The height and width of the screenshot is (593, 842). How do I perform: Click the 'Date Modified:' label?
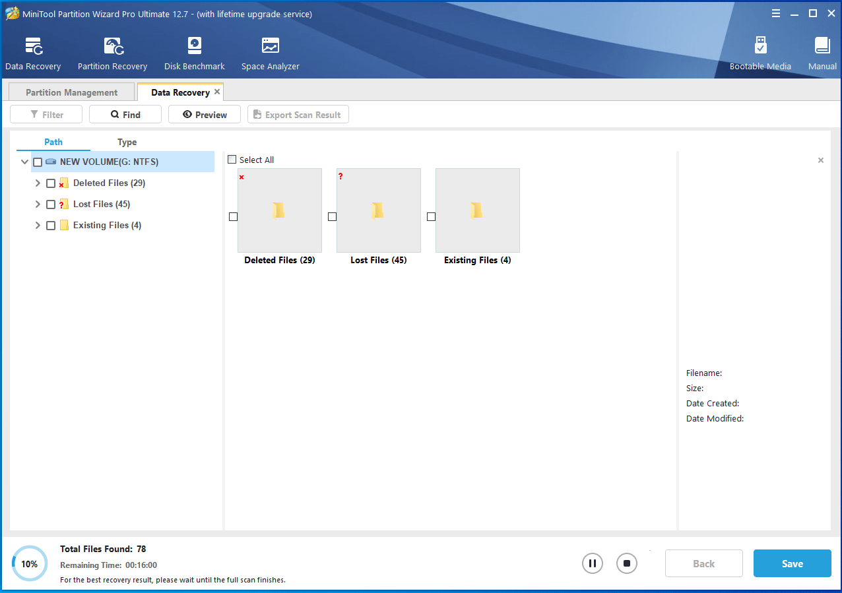point(715,419)
